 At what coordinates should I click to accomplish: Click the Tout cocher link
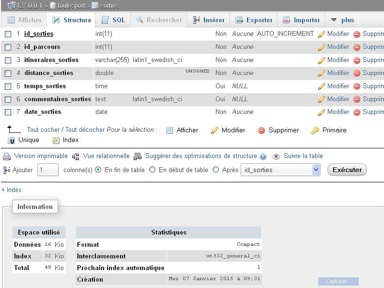pyautogui.click(x=43, y=130)
